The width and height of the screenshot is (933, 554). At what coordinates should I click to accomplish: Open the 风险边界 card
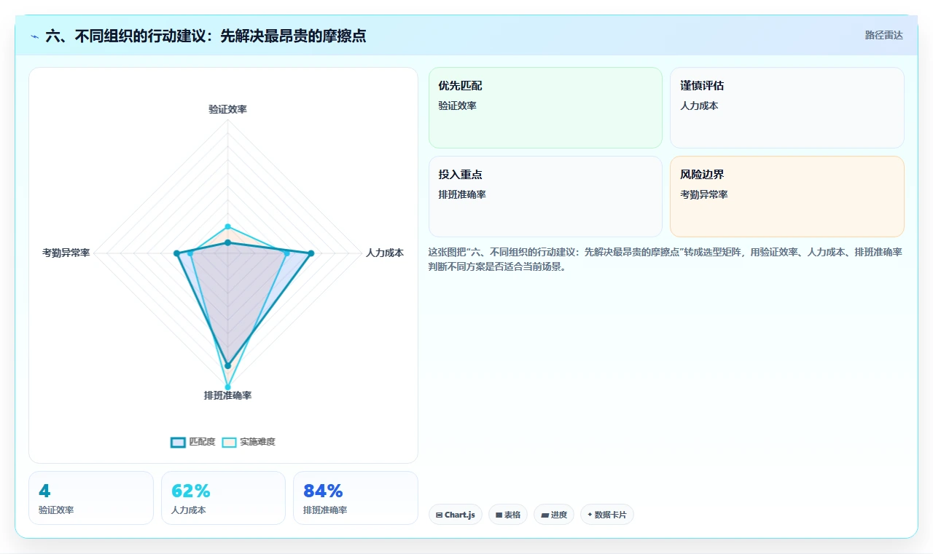(x=787, y=197)
